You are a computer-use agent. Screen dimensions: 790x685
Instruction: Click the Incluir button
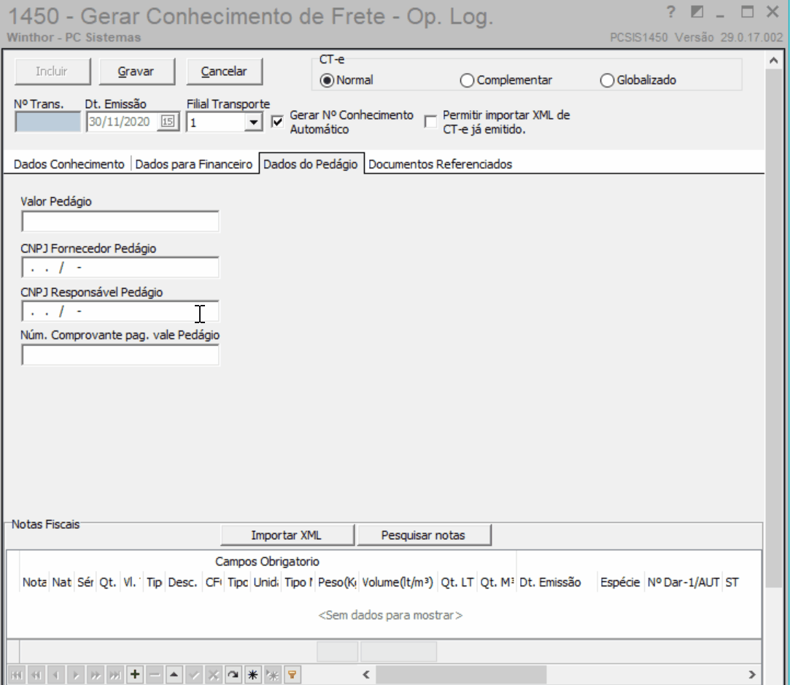(x=52, y=71)
